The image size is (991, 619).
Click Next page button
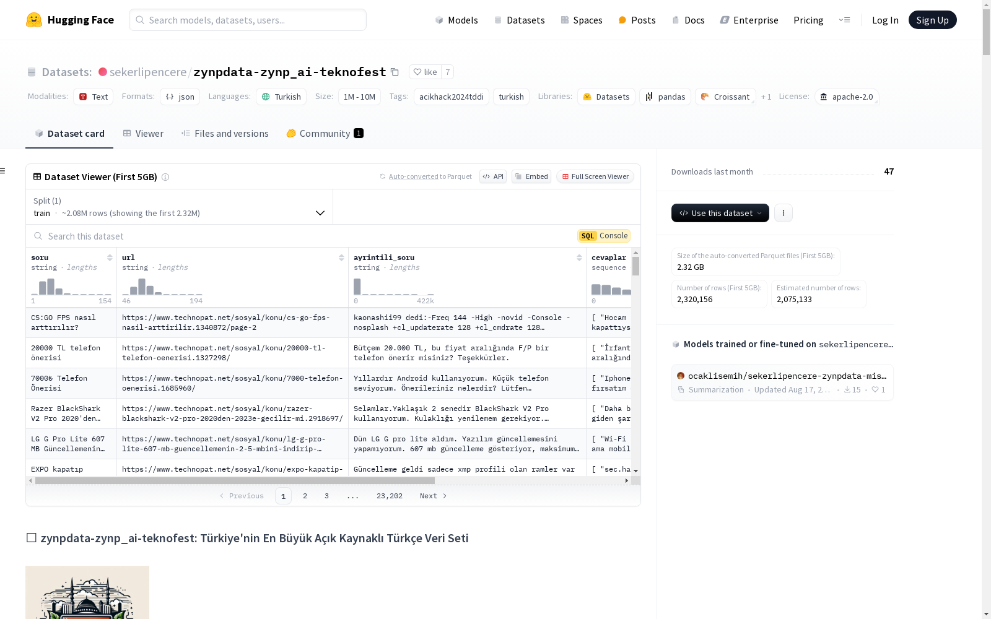pos(434,496)
